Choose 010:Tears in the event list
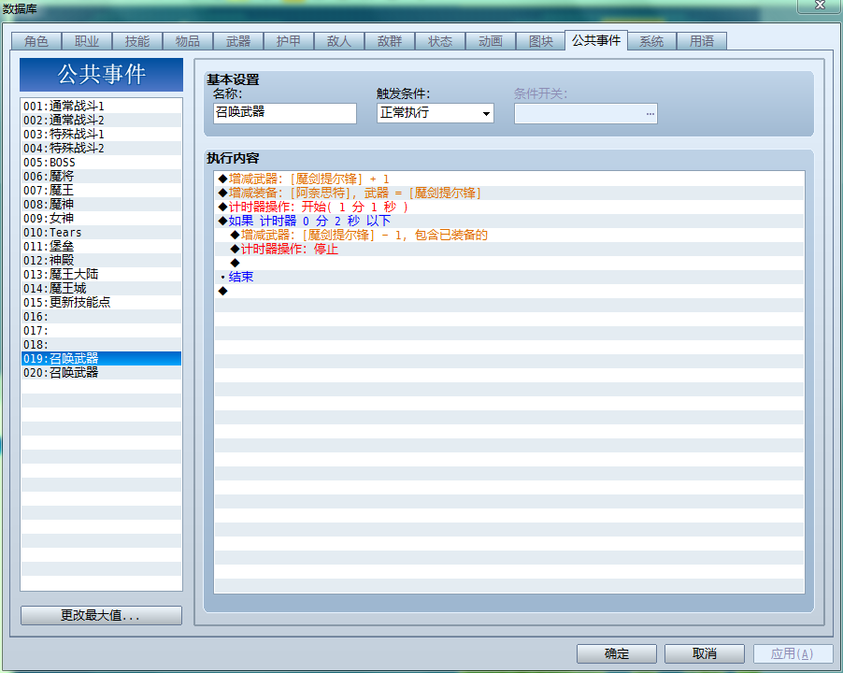The width and height of the screenshot is (843, 673). (x=101, y=232)
